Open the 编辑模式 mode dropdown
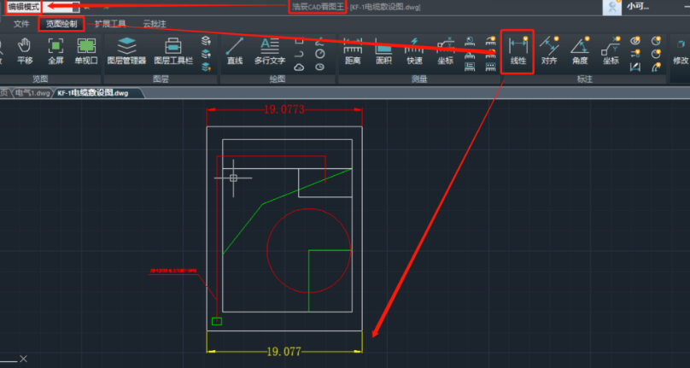 24,7
